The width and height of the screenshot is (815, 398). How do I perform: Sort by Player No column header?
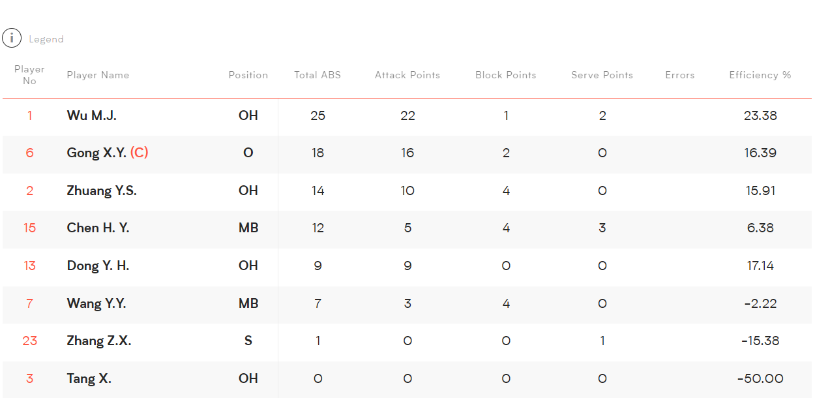(29, 75)
